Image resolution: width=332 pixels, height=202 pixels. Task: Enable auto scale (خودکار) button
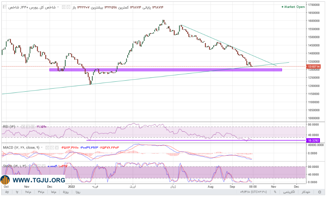tap(306, 192)
